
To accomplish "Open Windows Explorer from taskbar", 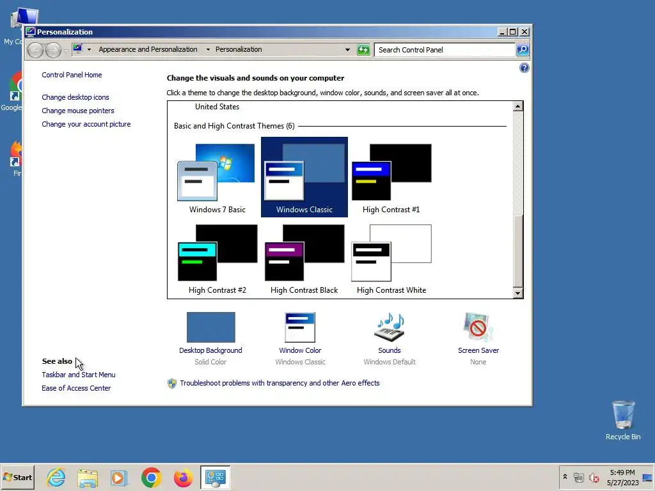I will point(88,477).
